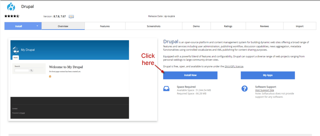Click the 'Software Support' heading

tap(266, 87)
